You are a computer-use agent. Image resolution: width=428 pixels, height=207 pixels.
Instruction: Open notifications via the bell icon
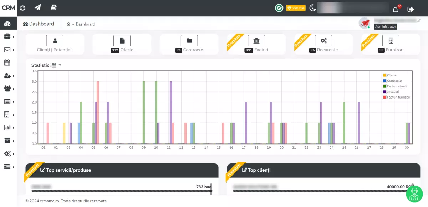click(395, 9)
